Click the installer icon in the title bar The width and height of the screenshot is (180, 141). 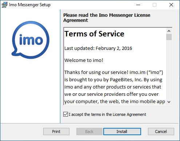(x=4, y=5)
